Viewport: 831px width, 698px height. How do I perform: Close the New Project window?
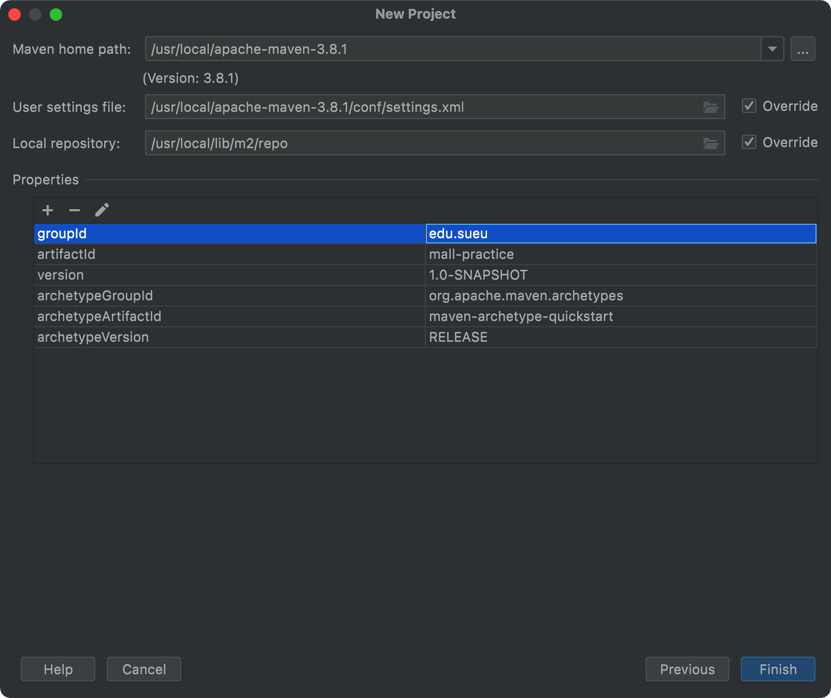15,14
